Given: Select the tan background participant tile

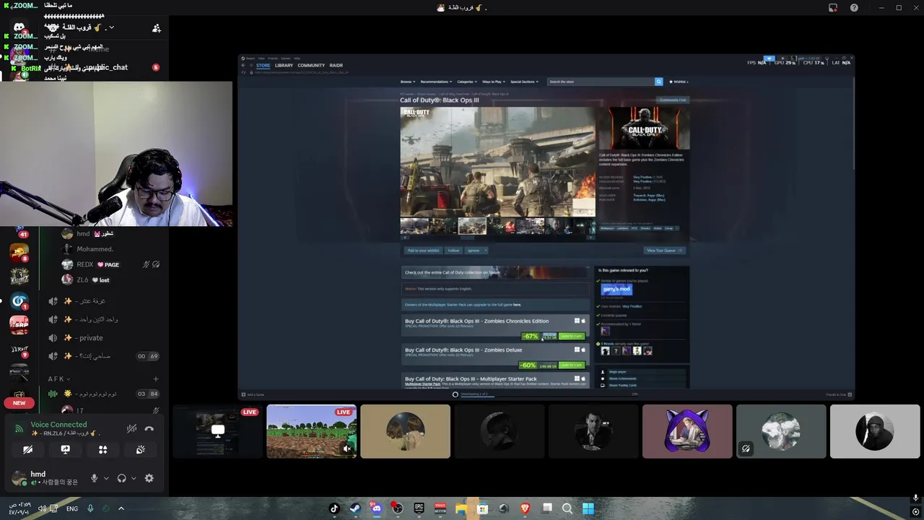Looking at the screenshot, I should [405, 431].
